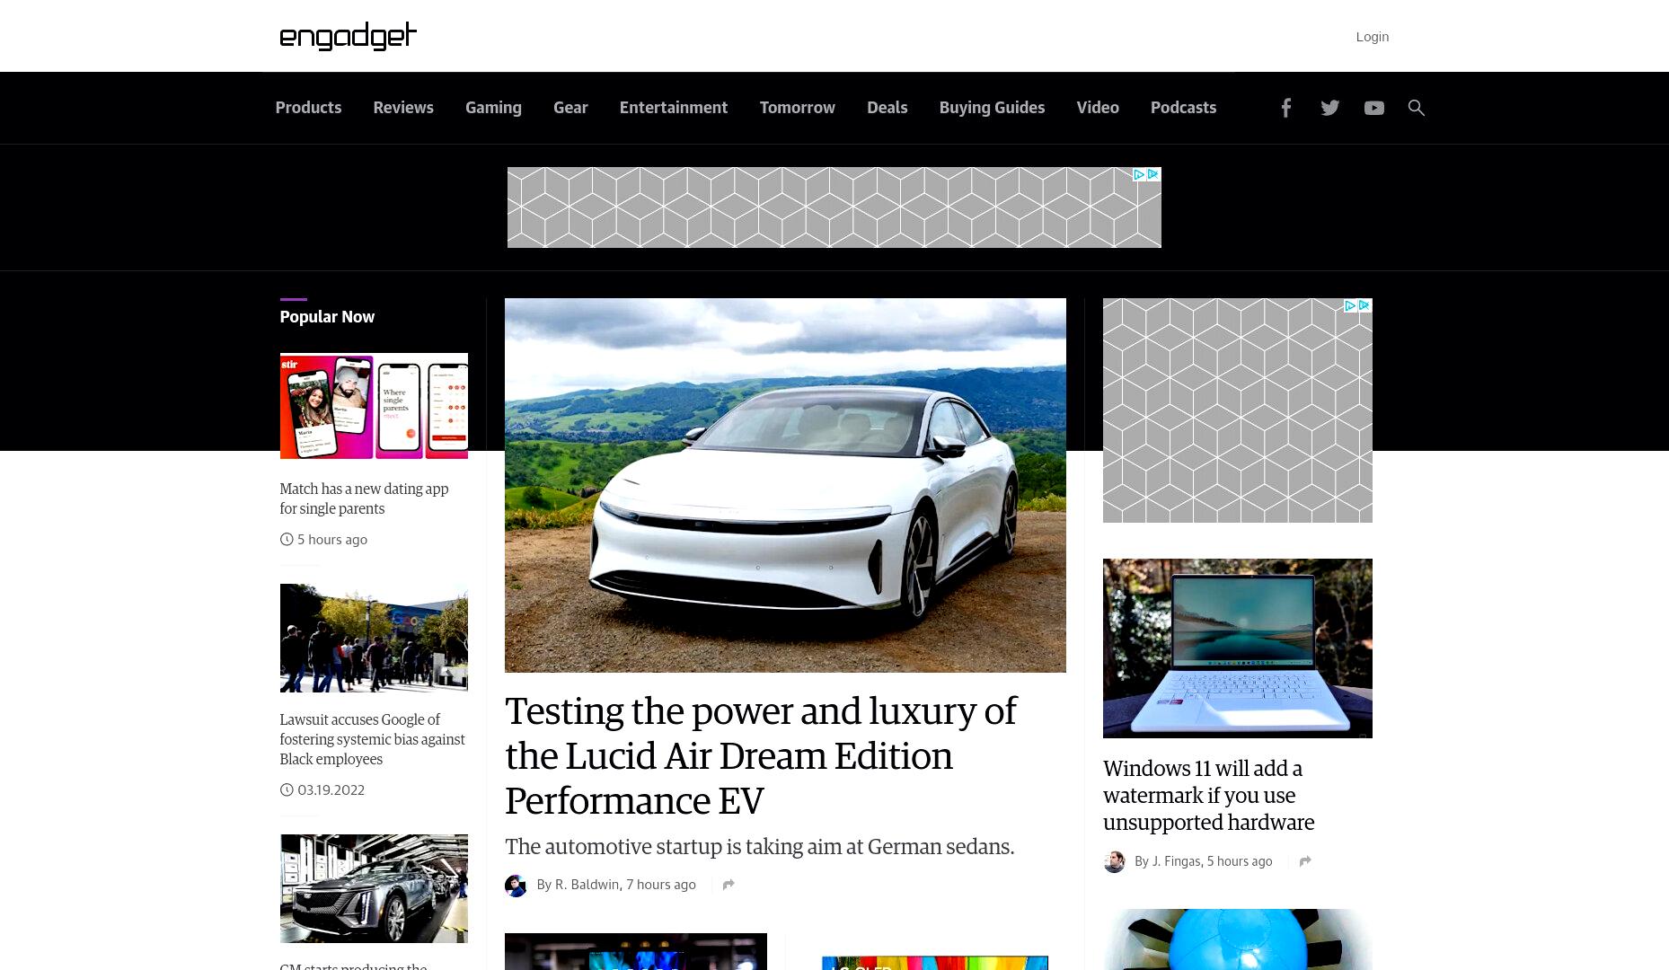The width and height of the screenshot is (1669, 970).
Task: Open Engadget's Twitter page icon
Action: click(x=1329, y=108)
